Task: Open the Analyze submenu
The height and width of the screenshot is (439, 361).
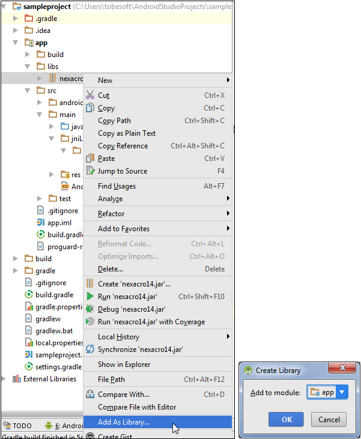Action: coord(157,199)
